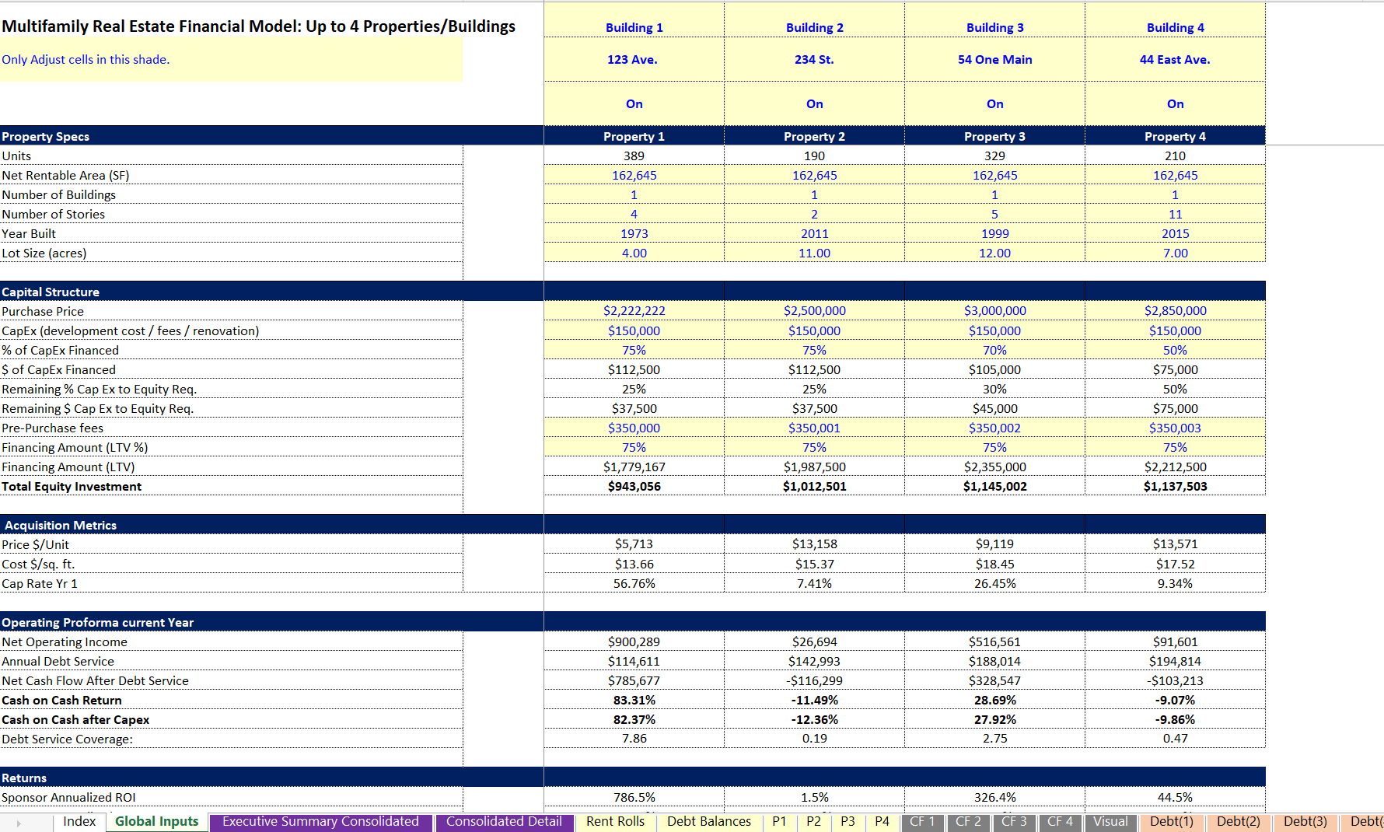The image size is (1384, 832).
Task: Click Sponsor Annualized ROI value 786.5%
Action: (x=634, y=797)
